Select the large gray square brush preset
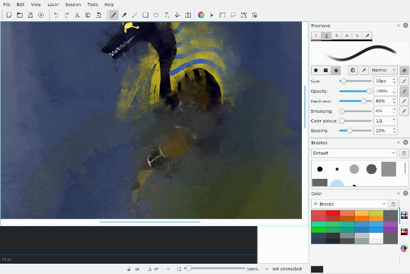 coord(389,169)
